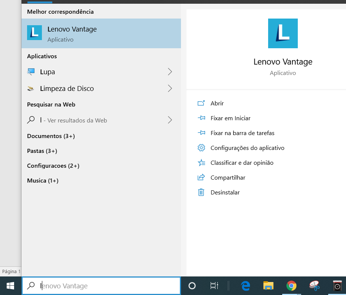The width and height of the screenshot is (346, 295).
Task: Click the taskbar search input field
Action: tap(101, 286)
